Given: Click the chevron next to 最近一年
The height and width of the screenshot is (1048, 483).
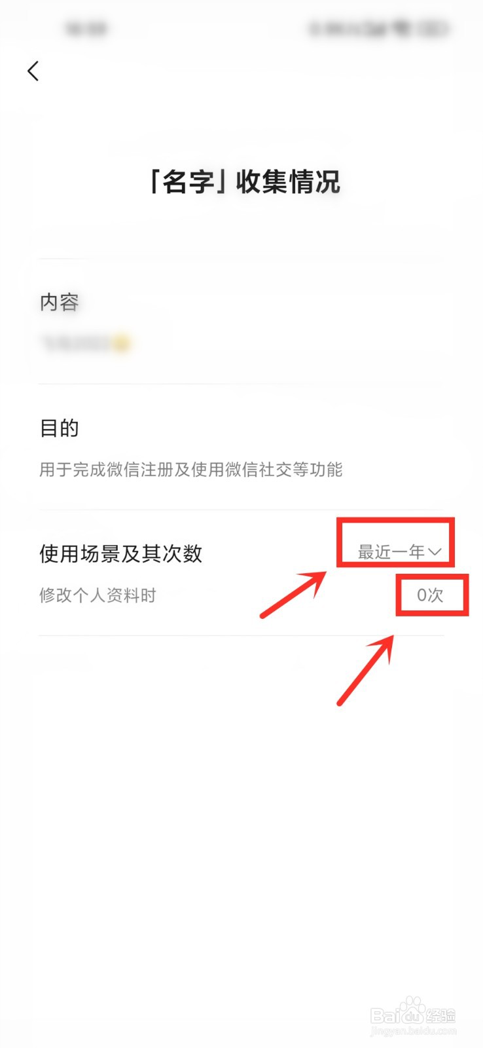Looking at the screenshot, I should click(x=435, y=553).
